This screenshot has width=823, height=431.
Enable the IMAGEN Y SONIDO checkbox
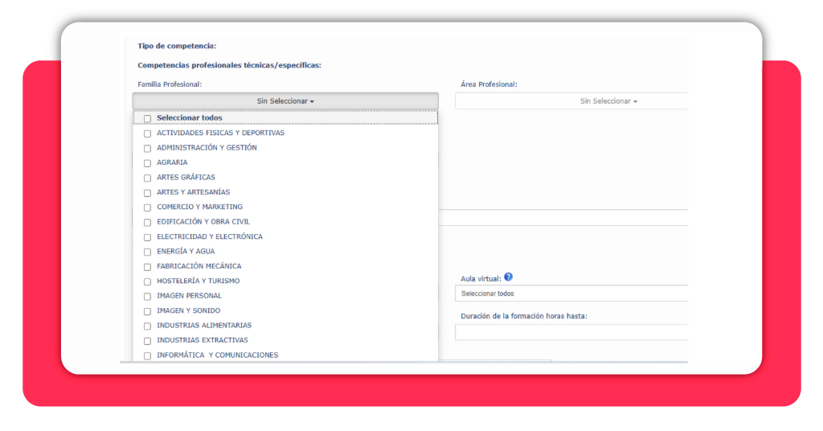click(x=148, y=311)
